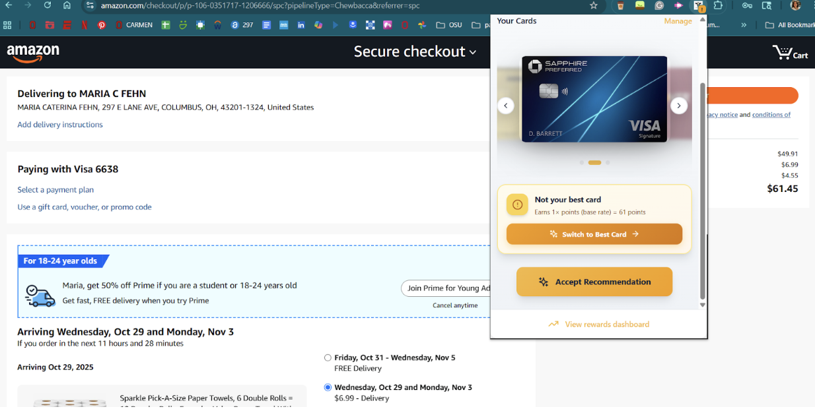The width and height of the screenshot is (815, 409).
Task: Click the browser back arrow
Action: [9, 5]
